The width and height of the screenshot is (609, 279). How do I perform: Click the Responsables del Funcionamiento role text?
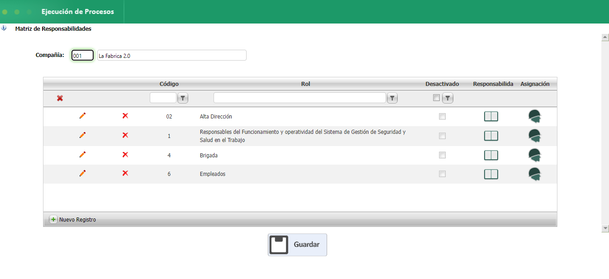[303, 136]
